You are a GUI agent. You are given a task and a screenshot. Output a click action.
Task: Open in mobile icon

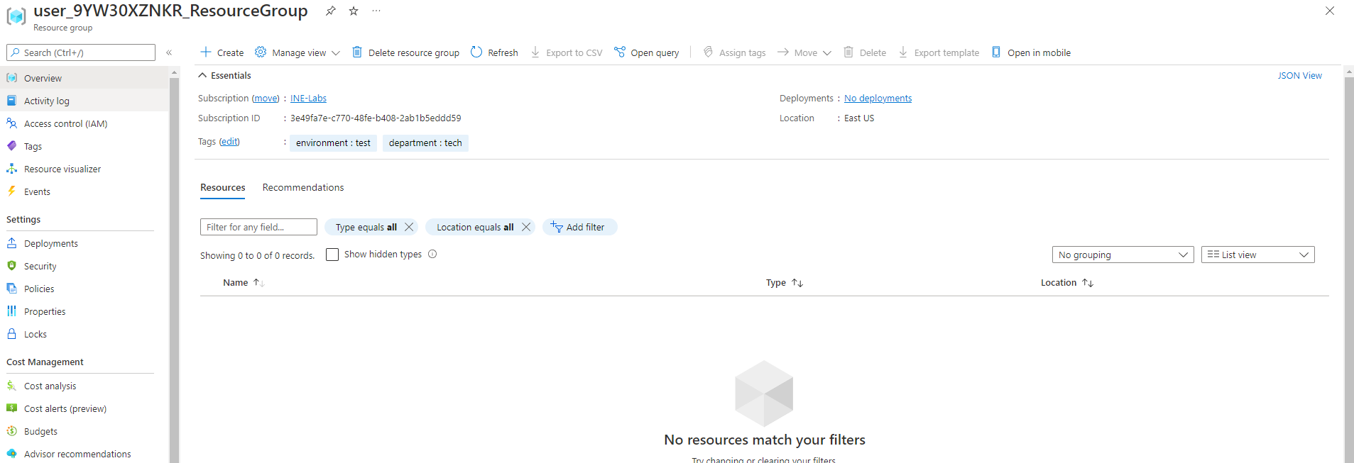996,52
